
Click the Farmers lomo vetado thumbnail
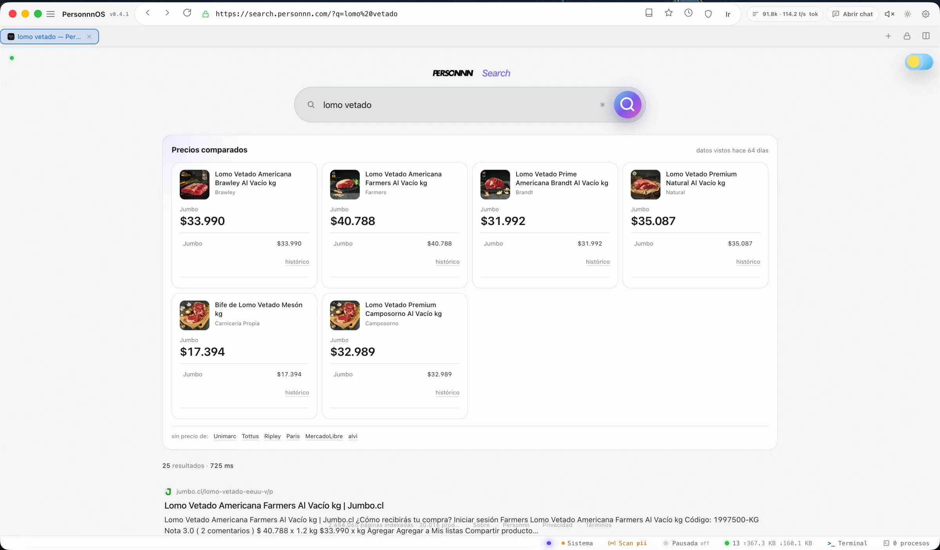click(x=345, y=184)
